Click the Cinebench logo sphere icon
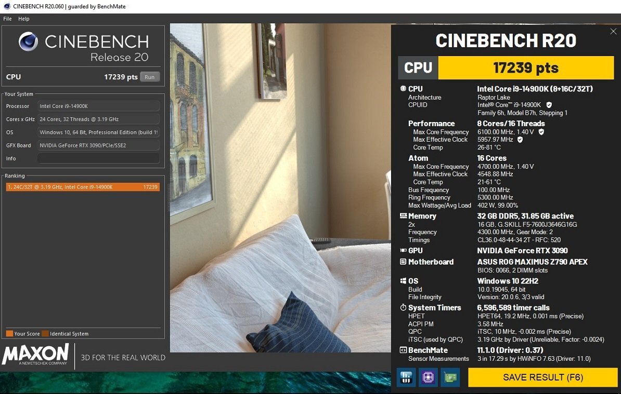Screen dimensions: 621x394 pos(28,42)
